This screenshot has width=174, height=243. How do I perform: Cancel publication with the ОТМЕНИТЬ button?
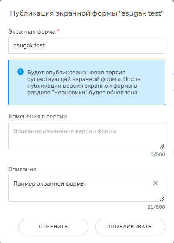[x=53, y=227]
